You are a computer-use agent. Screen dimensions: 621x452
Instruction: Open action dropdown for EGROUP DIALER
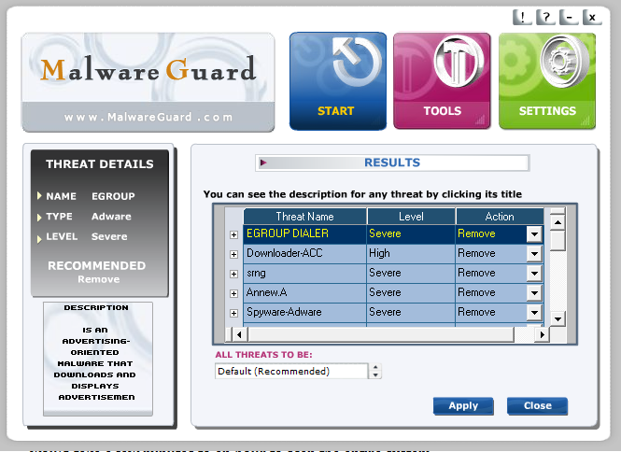click(534, 233)
